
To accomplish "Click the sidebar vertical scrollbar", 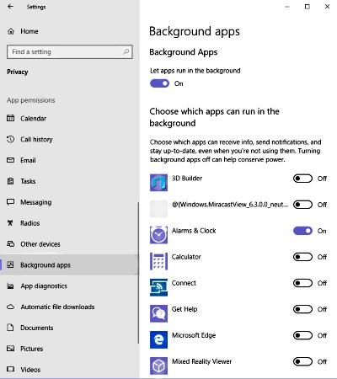I will tap(138, 272).
